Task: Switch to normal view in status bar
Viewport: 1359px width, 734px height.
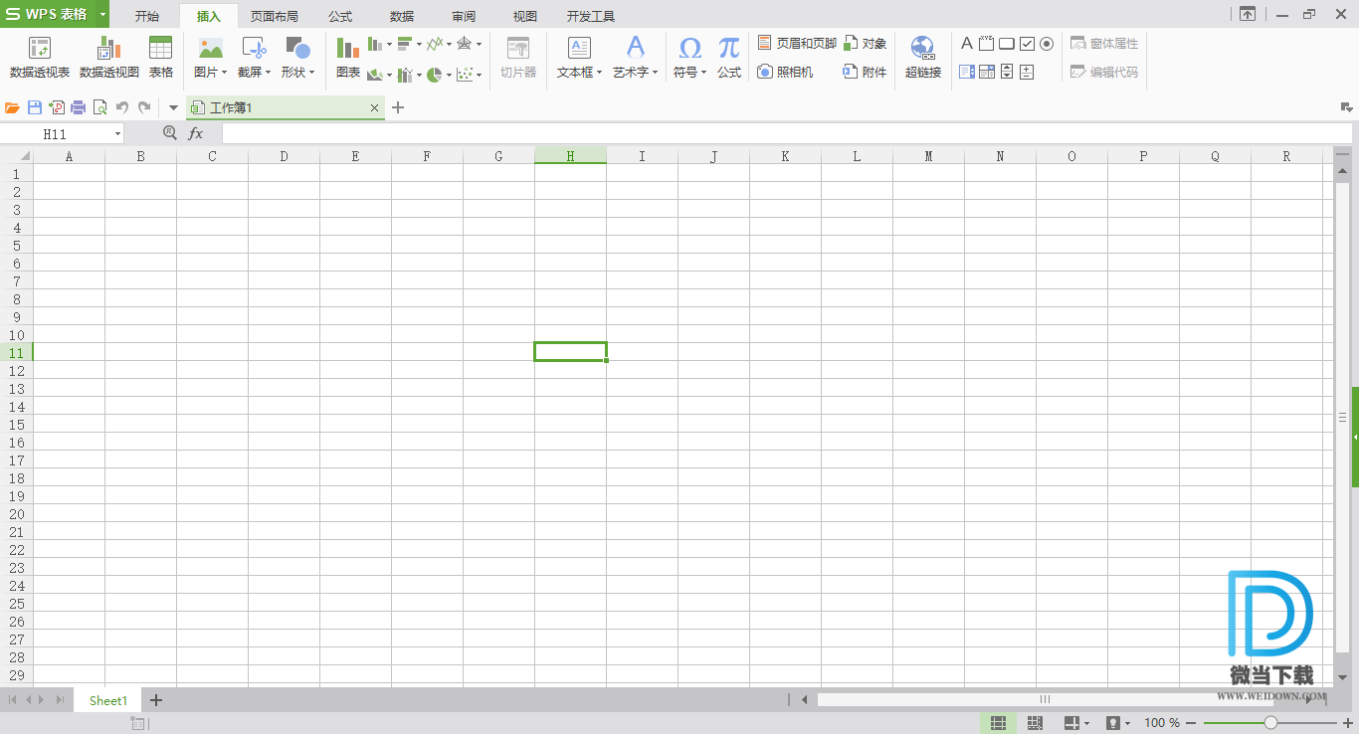Action: click(998, 723)
